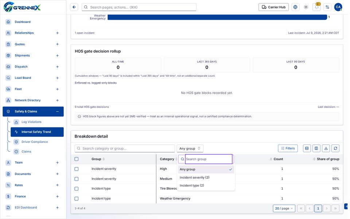This screenshot has height=219, width=350.
Task: Open display settings sliders icon
Action: (x=327, y=7)
